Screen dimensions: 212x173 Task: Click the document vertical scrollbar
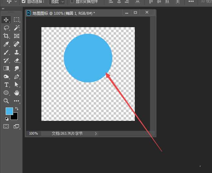[x=153, y=74]
